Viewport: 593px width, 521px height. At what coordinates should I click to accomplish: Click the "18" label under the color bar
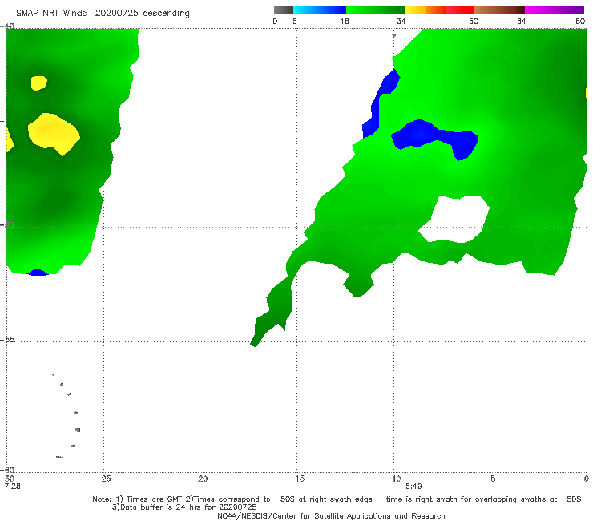click(x=345, y=21)
